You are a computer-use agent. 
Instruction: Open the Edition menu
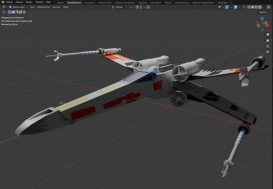coord(19,2)
